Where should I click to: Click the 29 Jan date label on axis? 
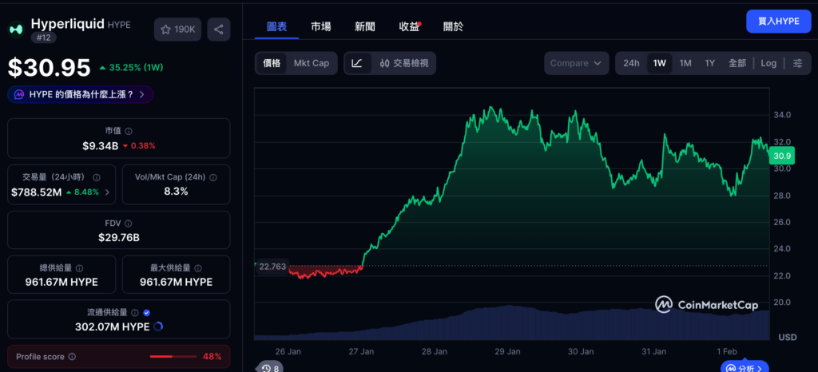(507, 352)
